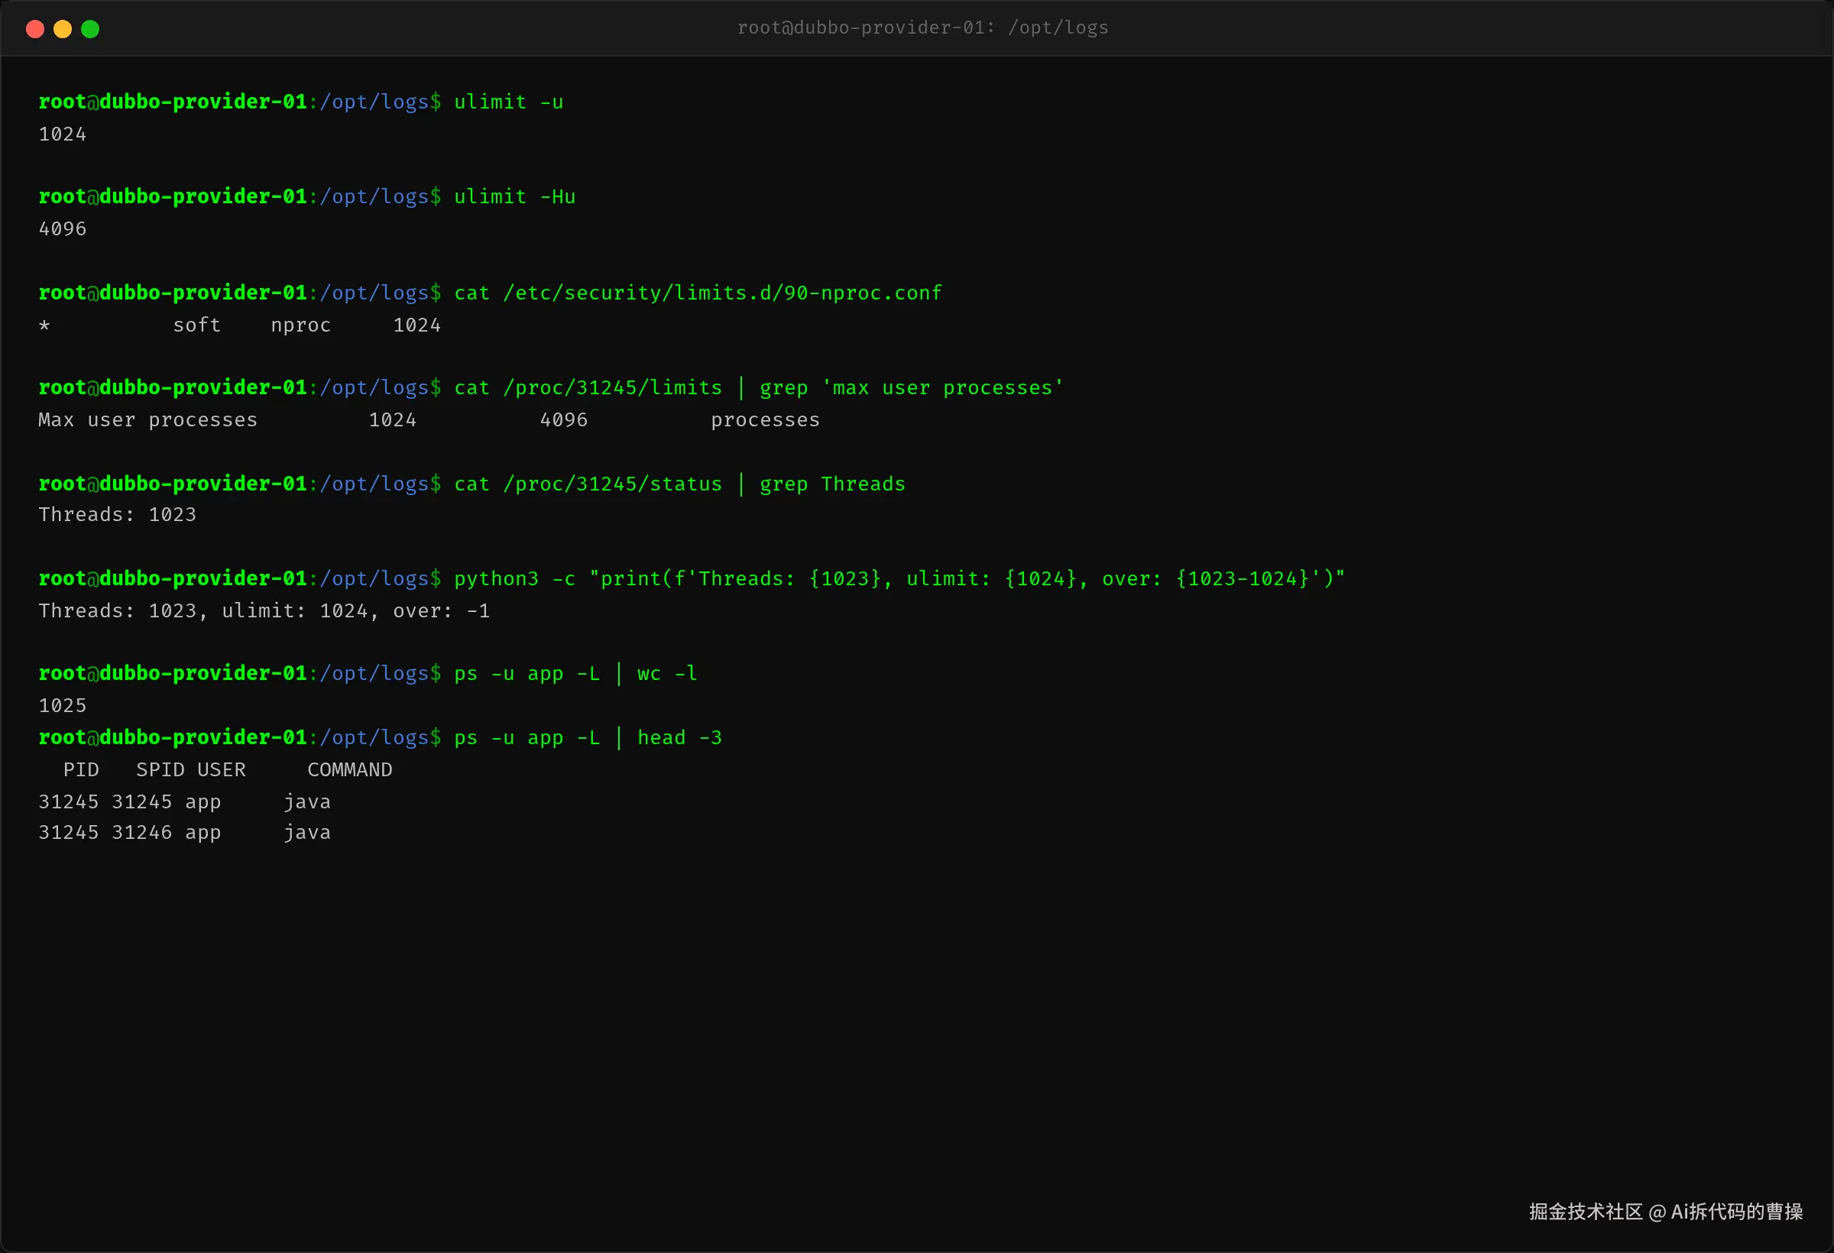Screen dimensions: 1834x1253
Task: Click the 'ulimit -Hu' command
Action: 514,196
